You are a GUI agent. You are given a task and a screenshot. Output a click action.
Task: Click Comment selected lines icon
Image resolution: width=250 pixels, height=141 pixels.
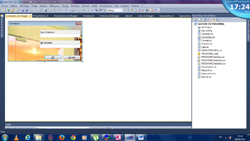tap(51, 10)
